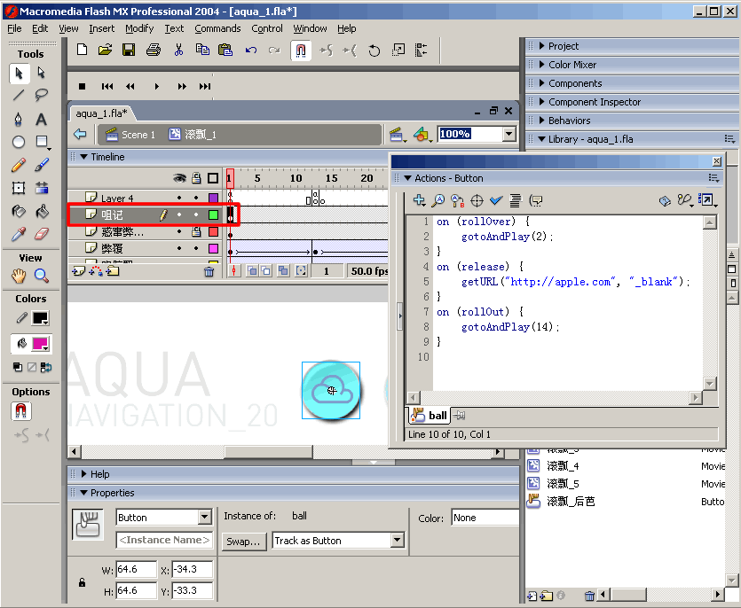
Task: Click the Cut scissors icon
Action: (178, 50)
